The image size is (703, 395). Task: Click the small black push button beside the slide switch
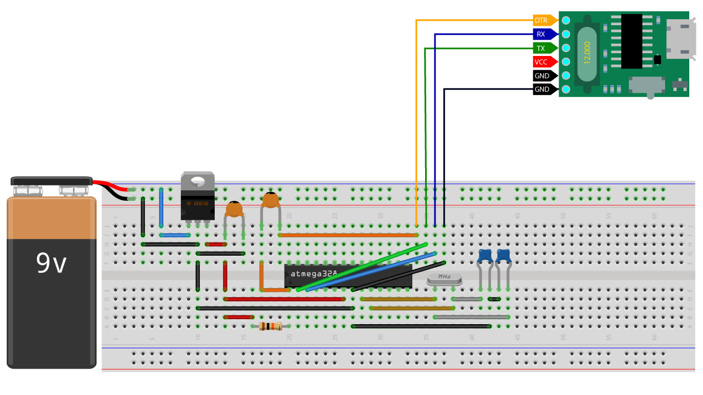pos(680,85)
